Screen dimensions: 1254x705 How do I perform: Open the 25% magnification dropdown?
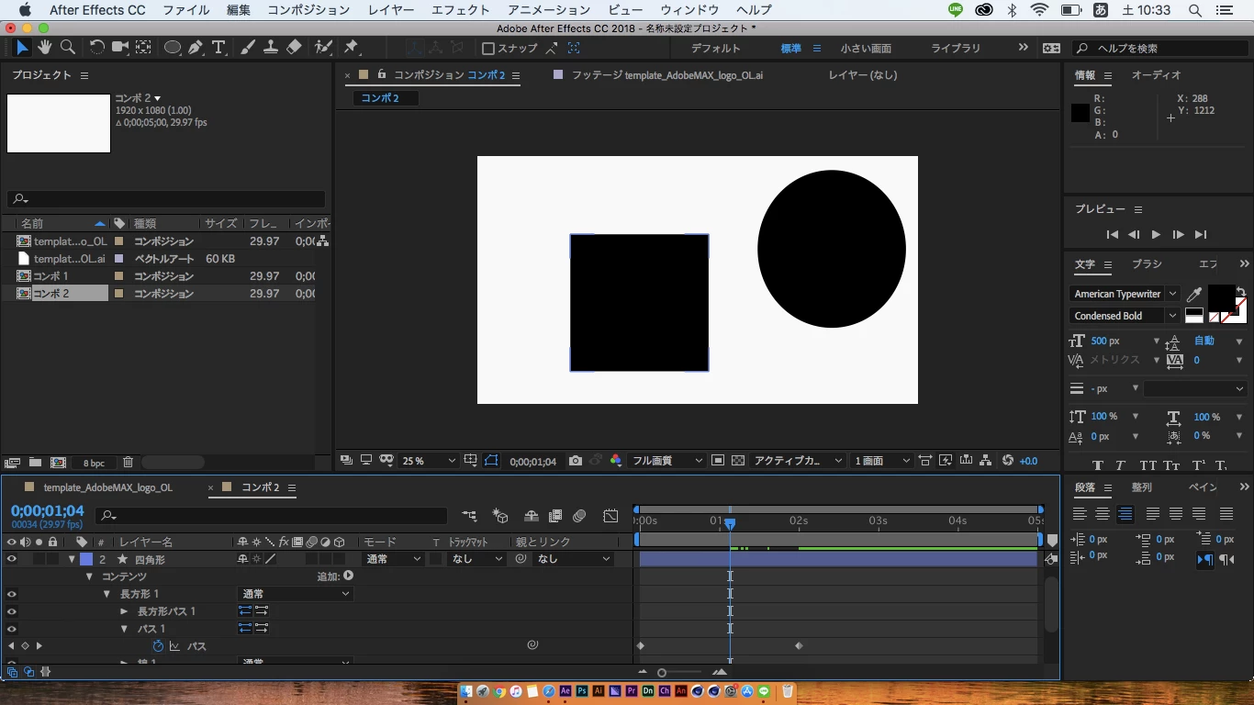pos(428,461)
